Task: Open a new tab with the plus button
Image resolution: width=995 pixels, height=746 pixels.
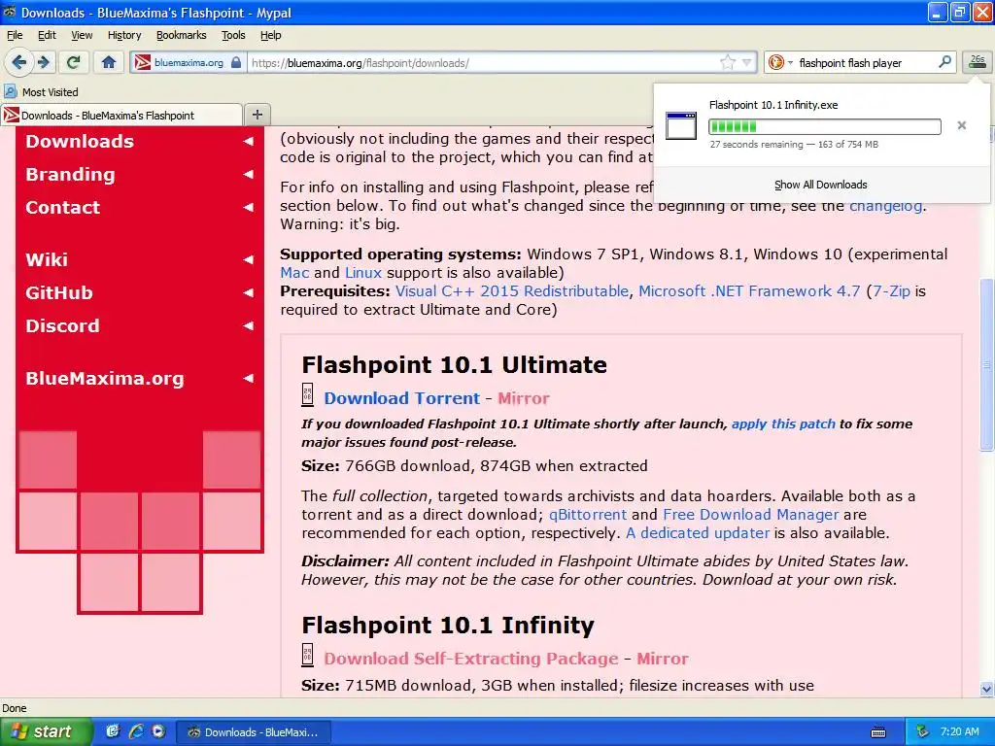Action: [257, 115]
